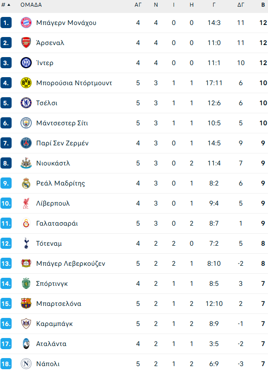
Task: Click the Galatasaray club crest
Action: 26,223
